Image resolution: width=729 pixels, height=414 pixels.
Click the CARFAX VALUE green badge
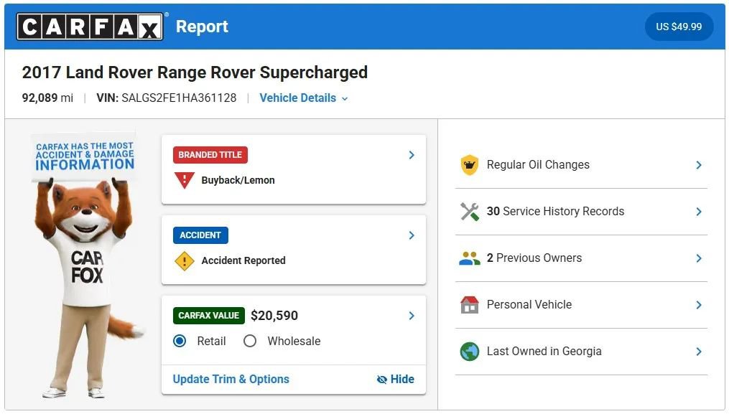(x=209, y=316)
